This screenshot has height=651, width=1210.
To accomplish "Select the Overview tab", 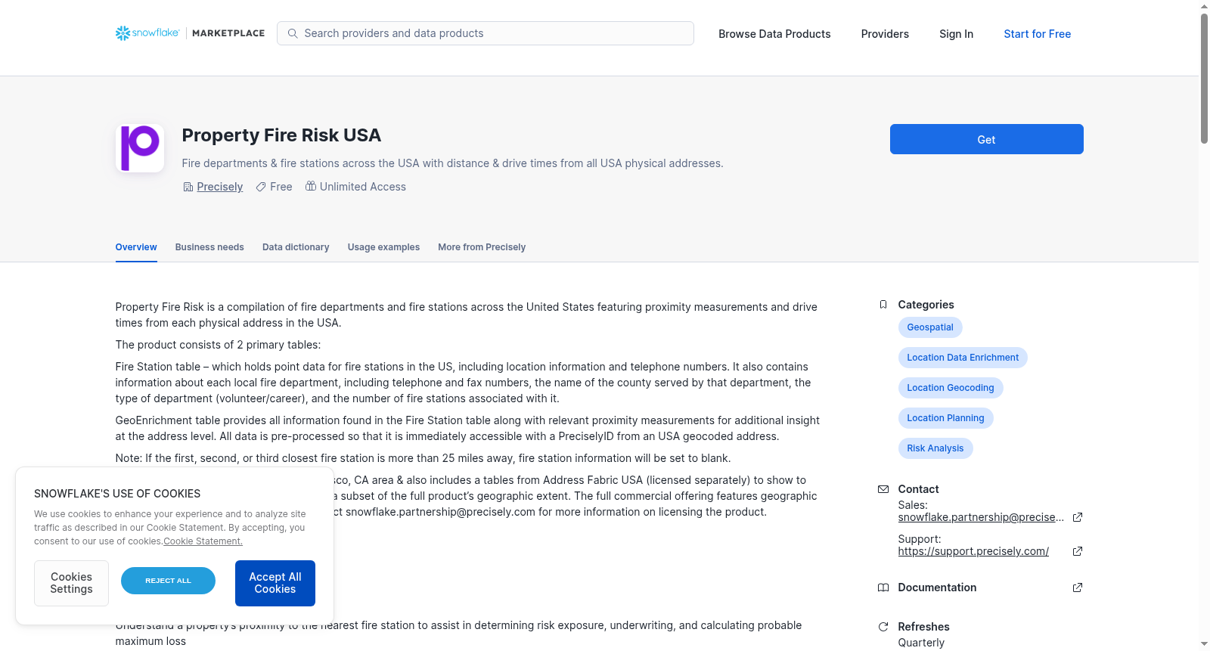I will [136, 247].
